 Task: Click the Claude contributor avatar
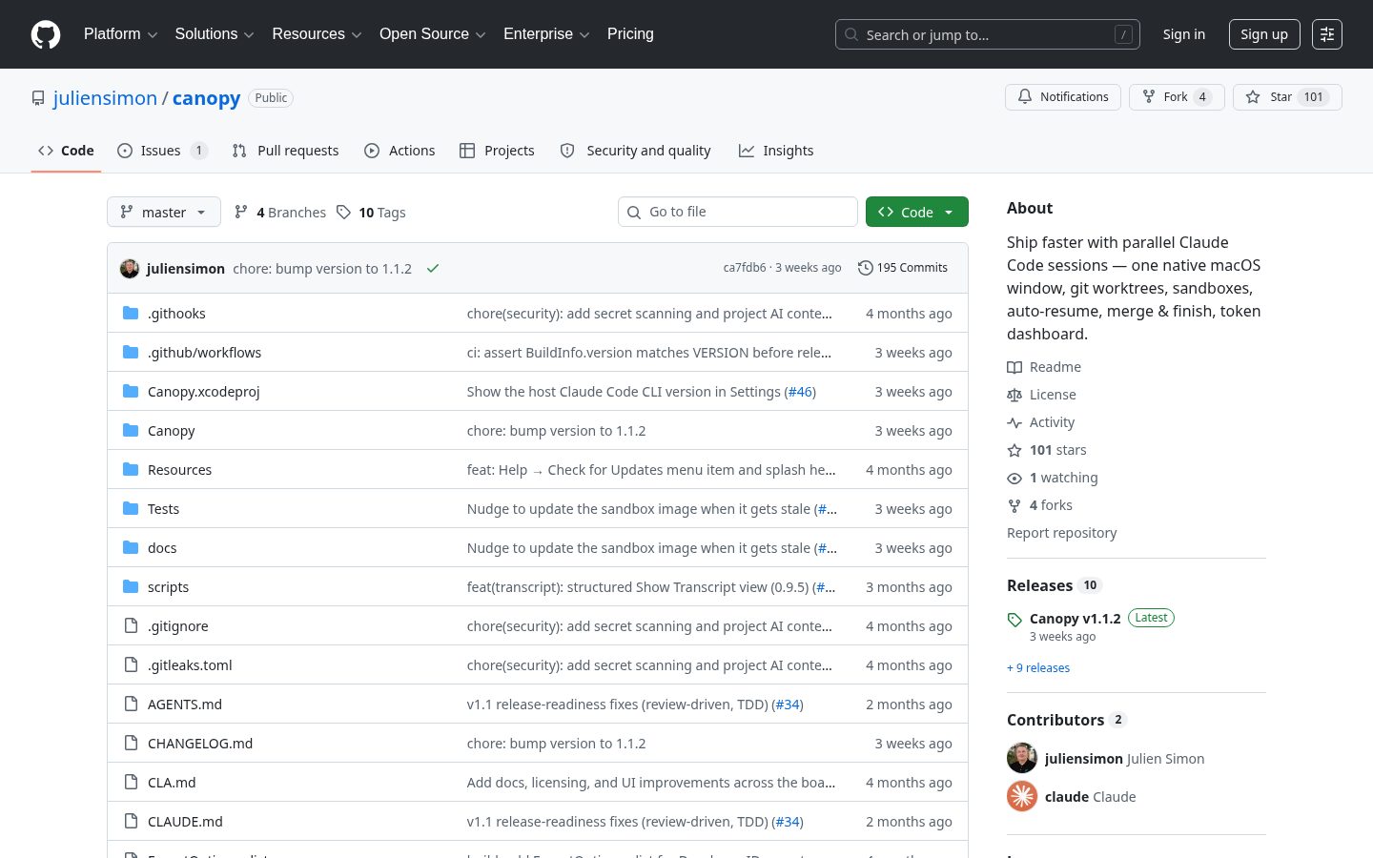tap(1022, 796)
